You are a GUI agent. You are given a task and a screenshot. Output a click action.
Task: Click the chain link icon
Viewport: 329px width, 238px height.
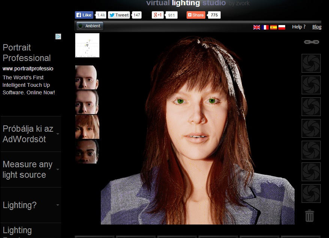coord(311,42)
